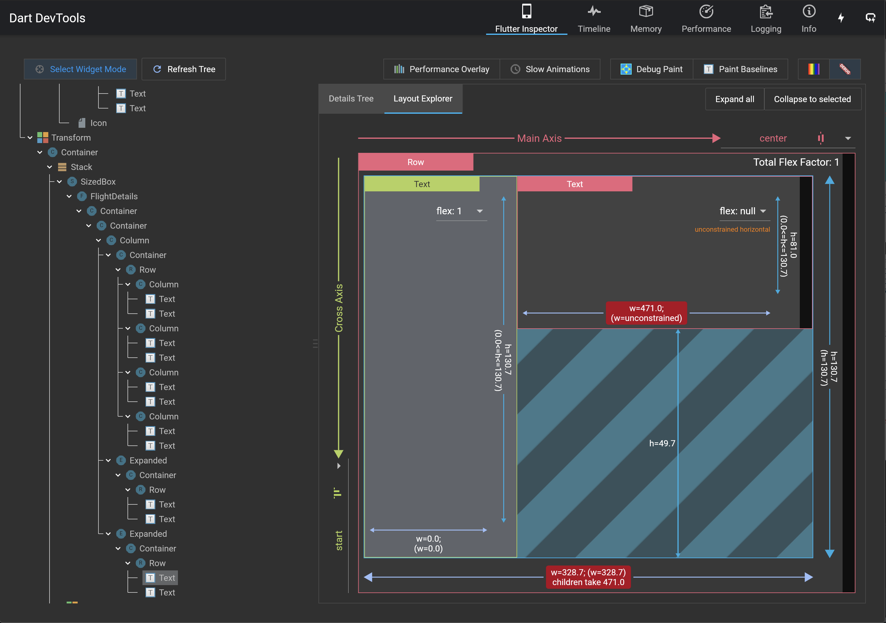Image resolution: width=886 pixels, height=623 pixels.
Task: Open the Logging page
Action: click(x=766, y=18)
